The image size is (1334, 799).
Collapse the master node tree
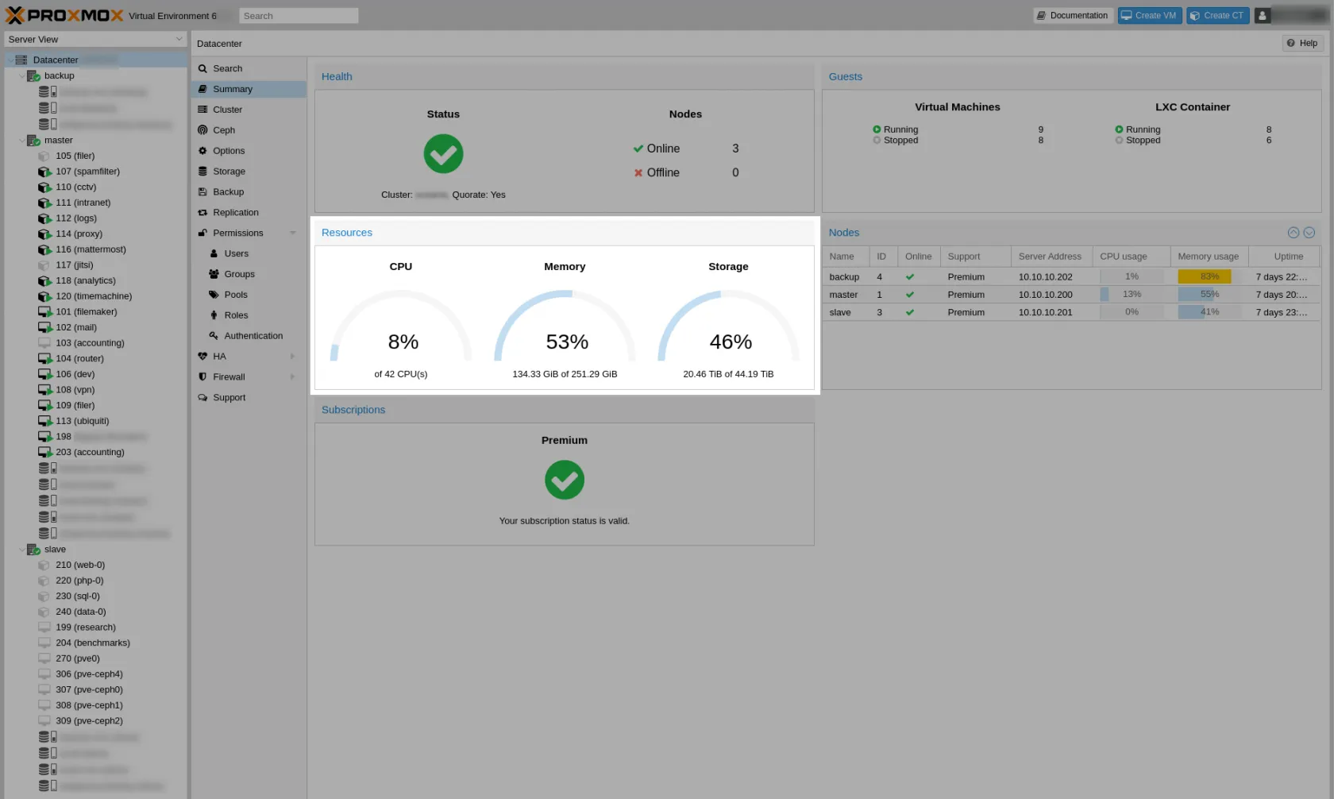coord(21,141)
